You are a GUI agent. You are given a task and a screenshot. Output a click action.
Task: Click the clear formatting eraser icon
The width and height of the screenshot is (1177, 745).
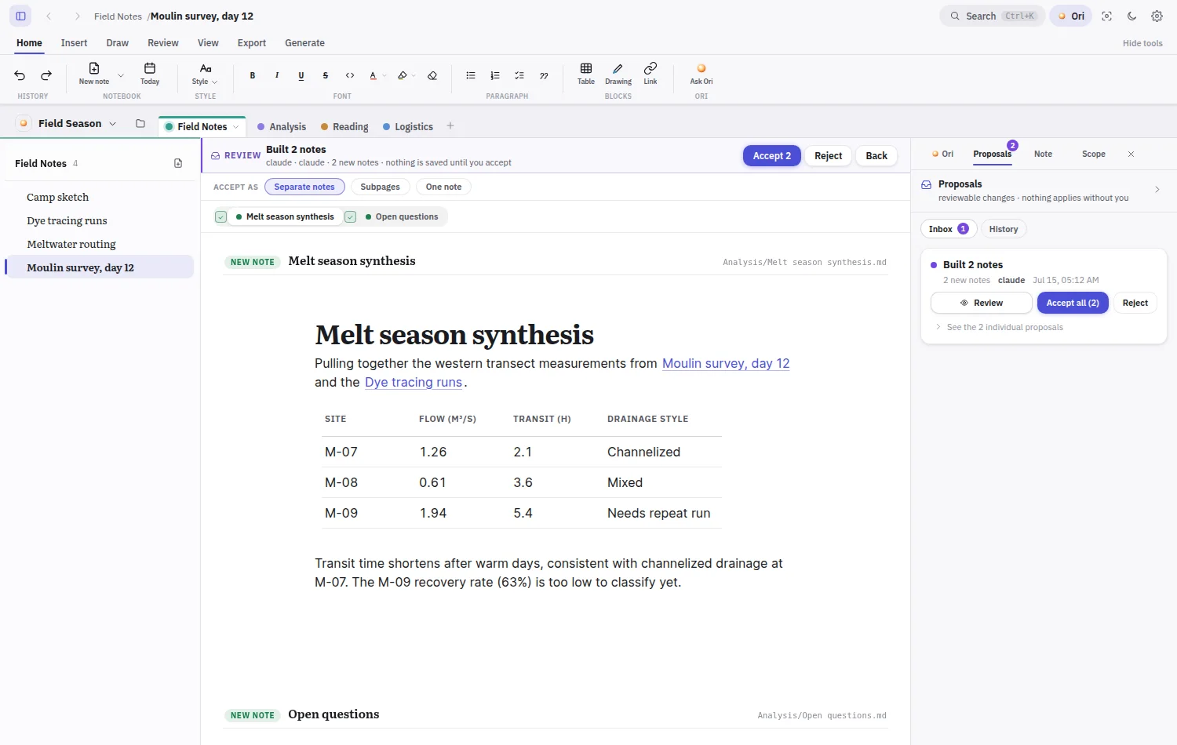(432, 75)
